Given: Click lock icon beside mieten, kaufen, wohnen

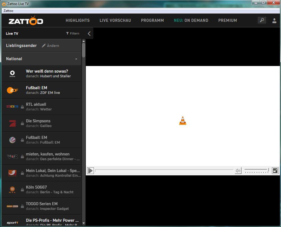Looking at the screenshot, I should point(22,157).
